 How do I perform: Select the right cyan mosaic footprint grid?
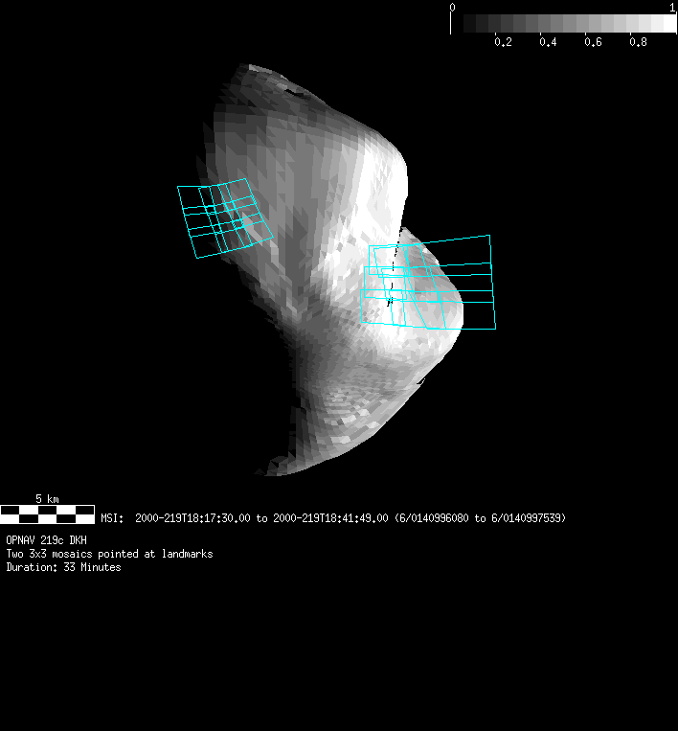click(x=428, y=282)
